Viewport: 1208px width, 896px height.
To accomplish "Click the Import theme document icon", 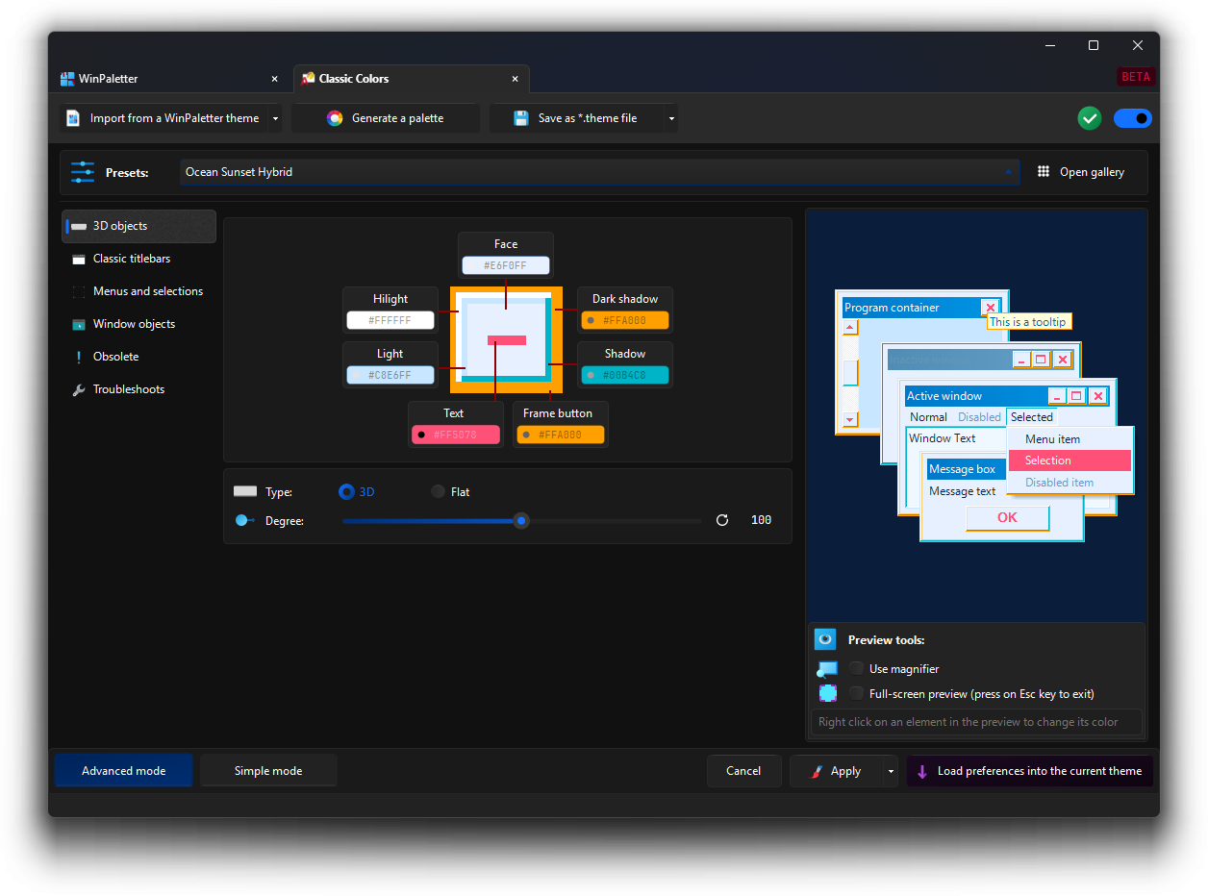I will tap(73, 118).
